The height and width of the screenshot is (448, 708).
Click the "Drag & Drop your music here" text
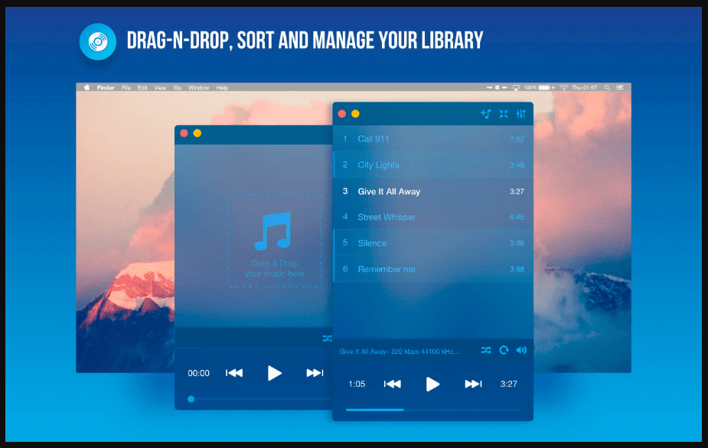(x=275, y=268)
